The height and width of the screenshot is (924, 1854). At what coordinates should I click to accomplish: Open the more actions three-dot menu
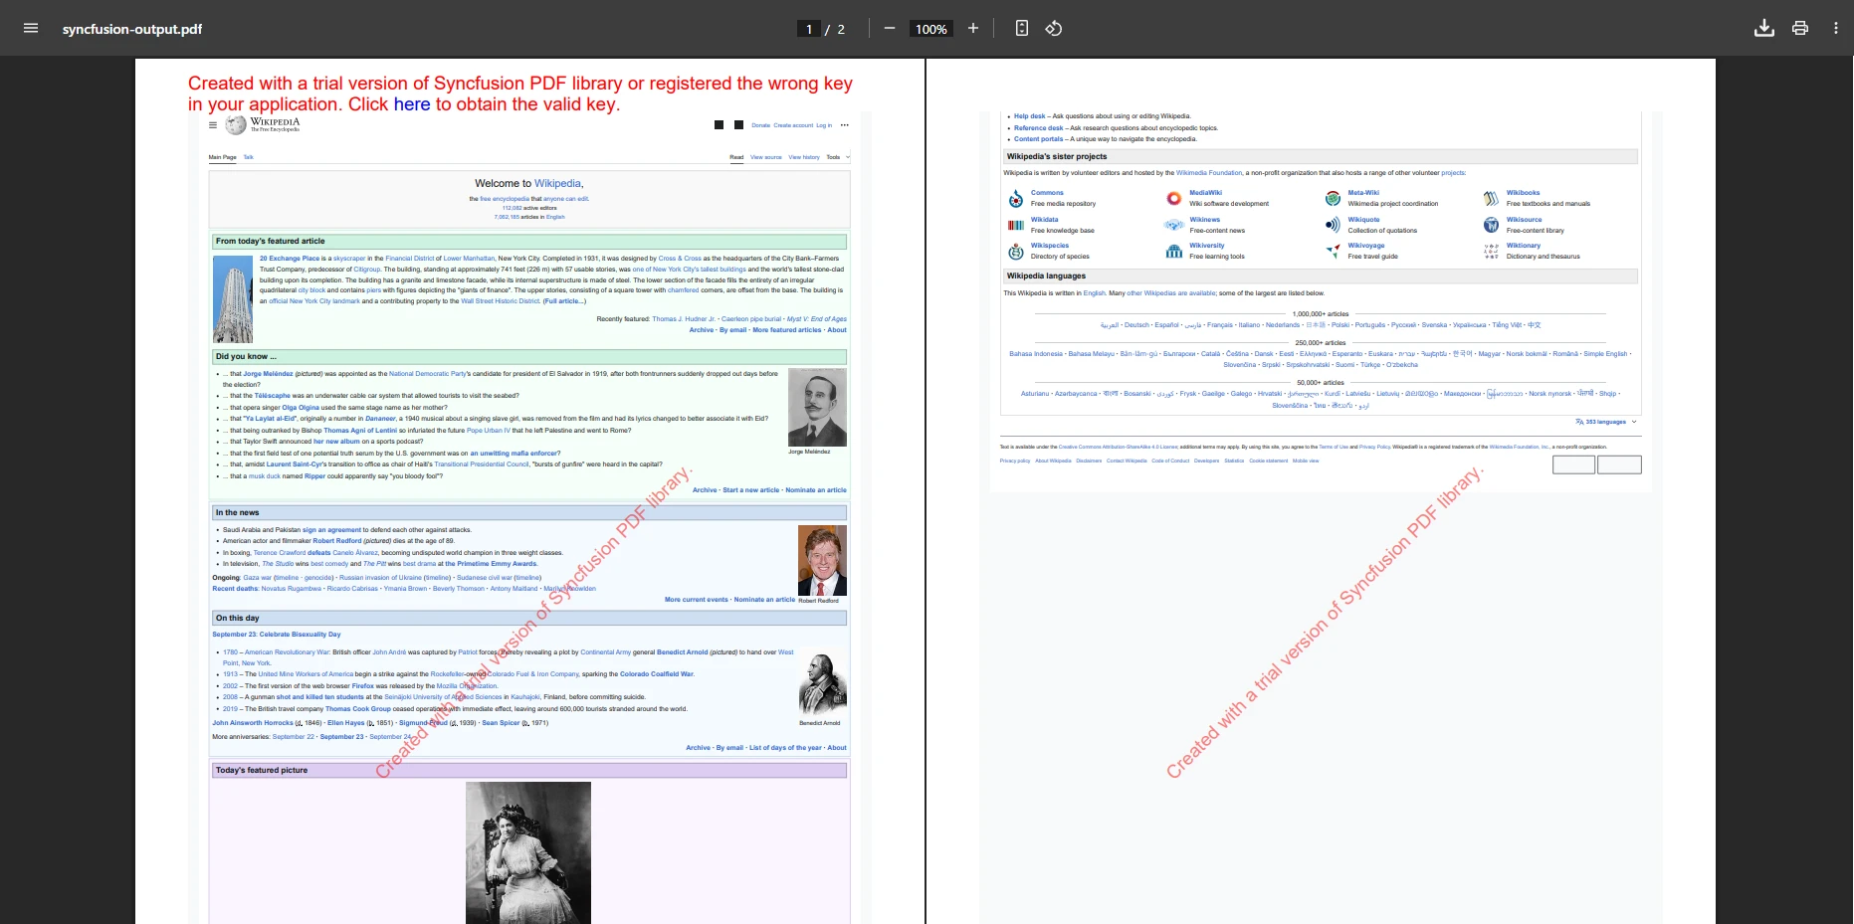point(1835,28)
